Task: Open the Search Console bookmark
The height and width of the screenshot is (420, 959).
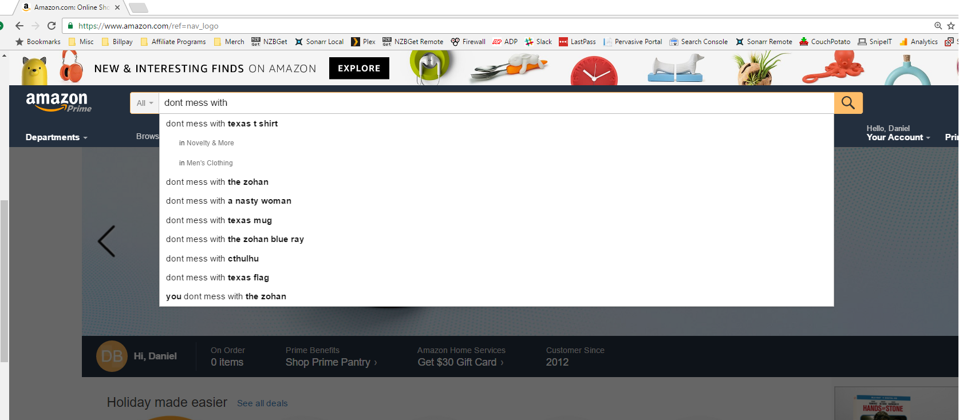Action: [x=698, y=42]
